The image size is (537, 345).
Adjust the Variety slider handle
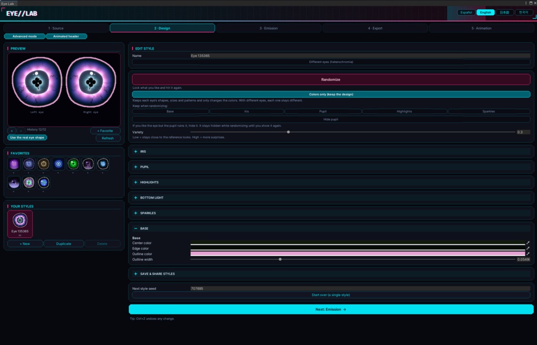tap(288, 132)
